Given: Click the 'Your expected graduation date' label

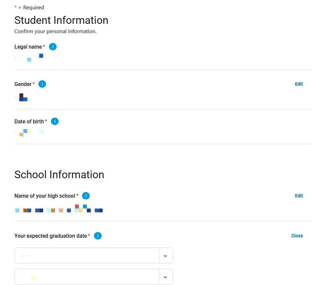Looking at the screenshot, I should coord(51,236).
